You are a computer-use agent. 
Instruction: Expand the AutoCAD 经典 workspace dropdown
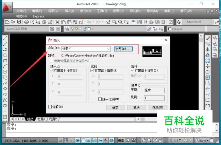pos(47,29)
